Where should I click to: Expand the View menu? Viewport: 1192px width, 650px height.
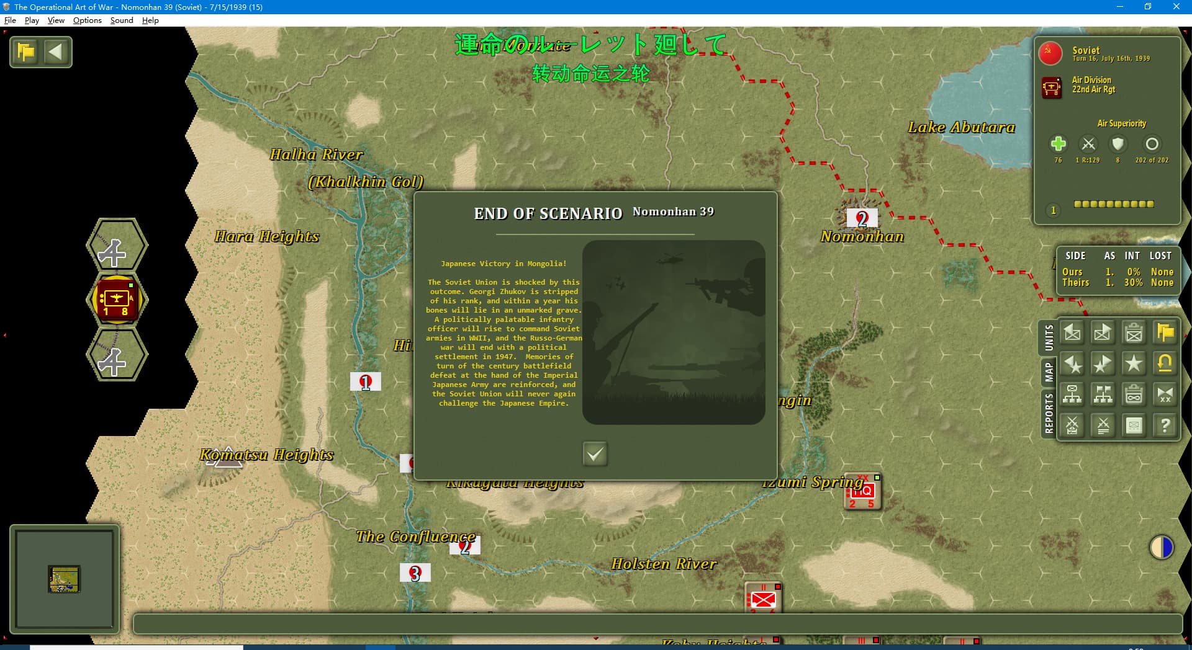[56, 20]
